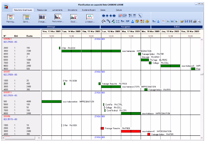Select order number 835056:1
Screen dimensions: 205x141
coord(8,39)
